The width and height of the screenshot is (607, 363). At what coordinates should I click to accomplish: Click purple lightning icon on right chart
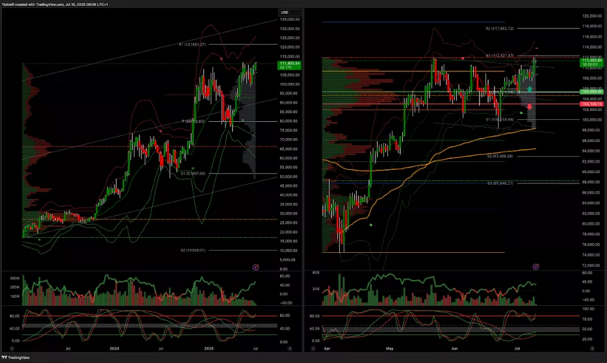[x=536, y=266]
